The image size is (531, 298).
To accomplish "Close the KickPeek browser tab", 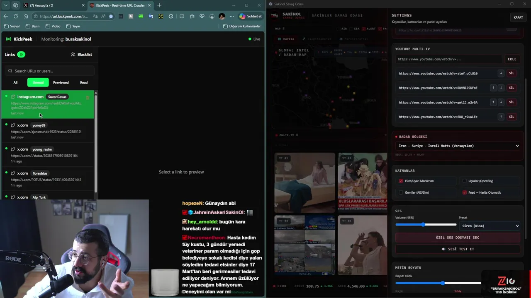I will [149, 5].
